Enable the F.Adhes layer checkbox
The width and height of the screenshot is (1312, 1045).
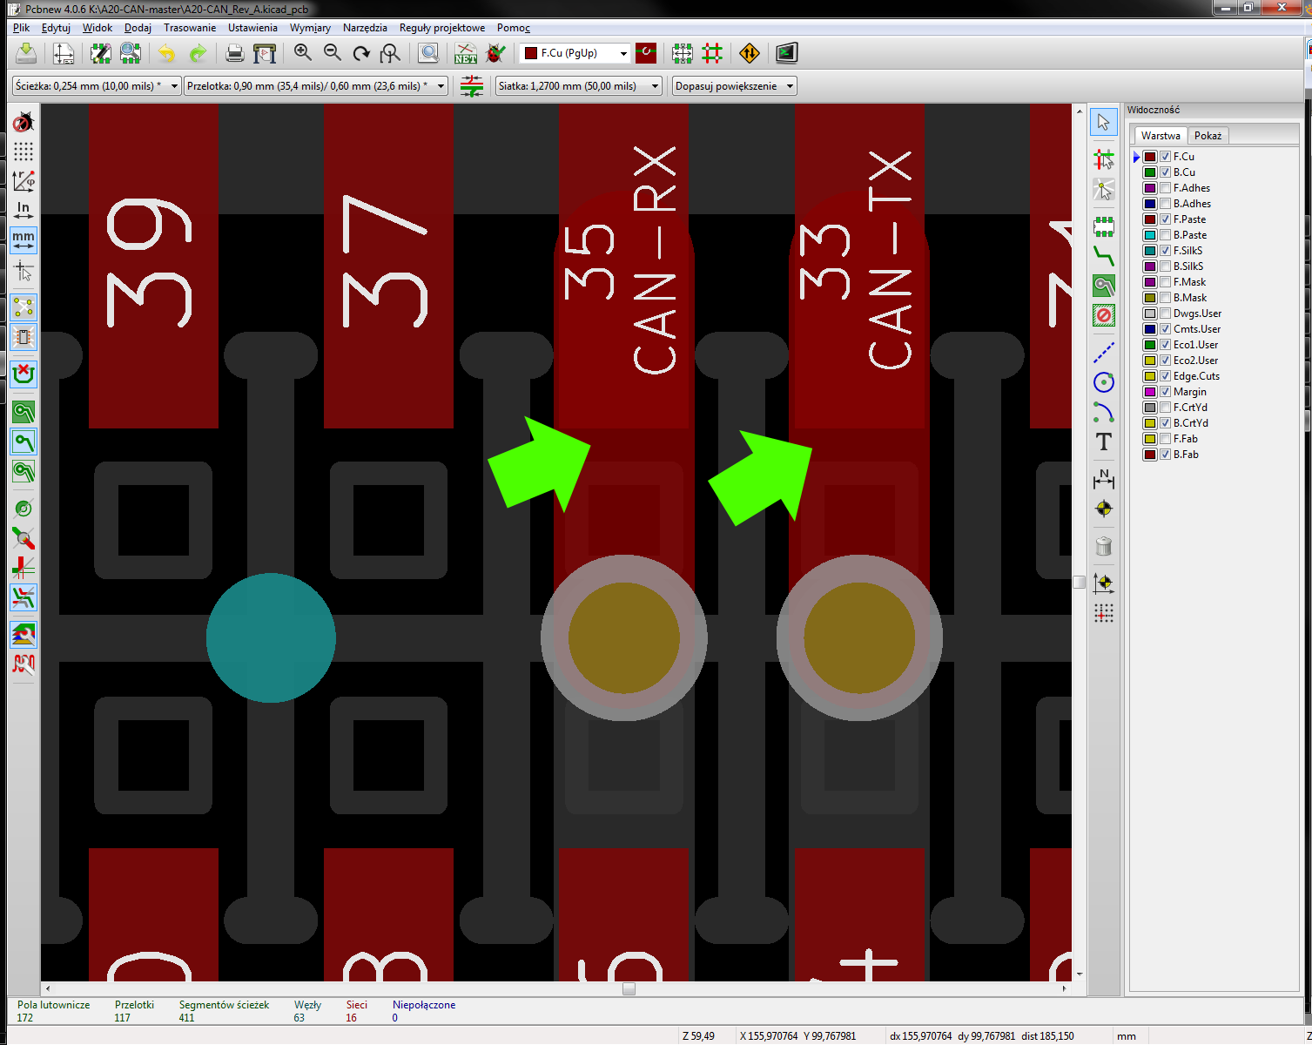tap(1165, 188)
